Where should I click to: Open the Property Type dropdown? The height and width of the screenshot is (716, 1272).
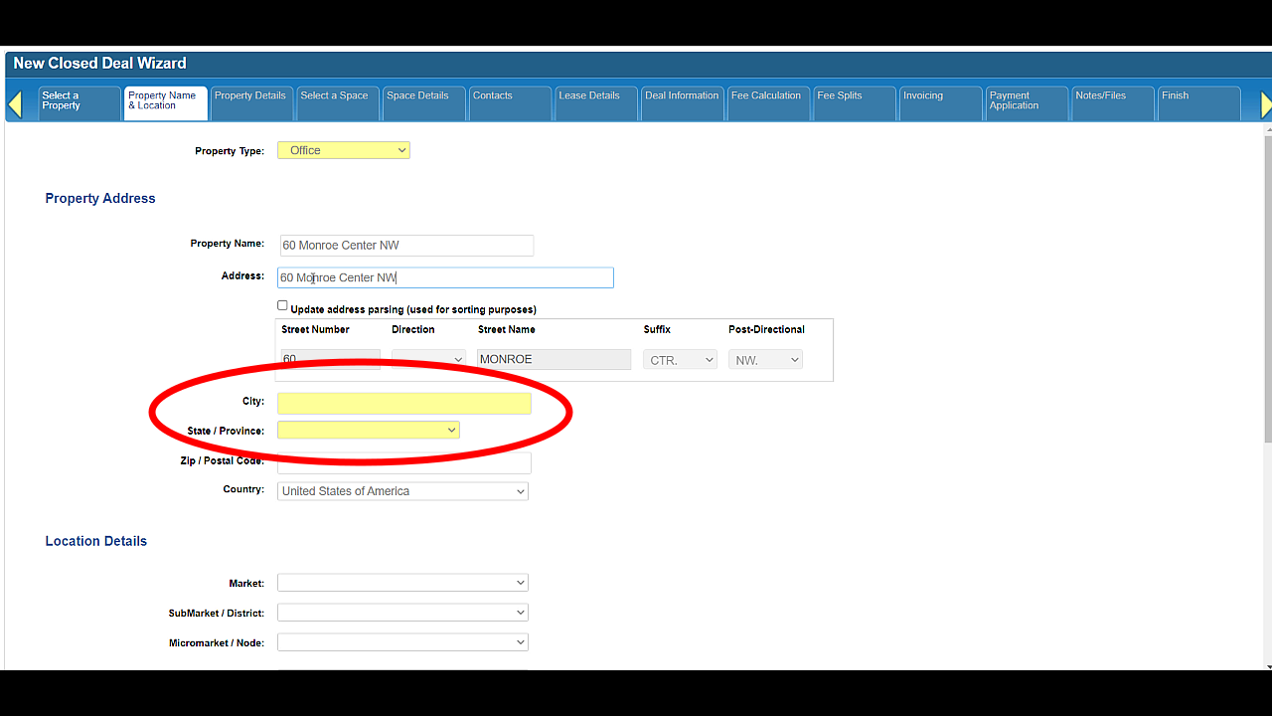point(344,150)
